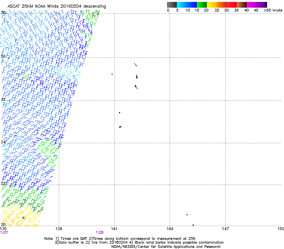Click the orange 25-30 knots color band
The image size is (284, 249).
[x=222, y=5]
